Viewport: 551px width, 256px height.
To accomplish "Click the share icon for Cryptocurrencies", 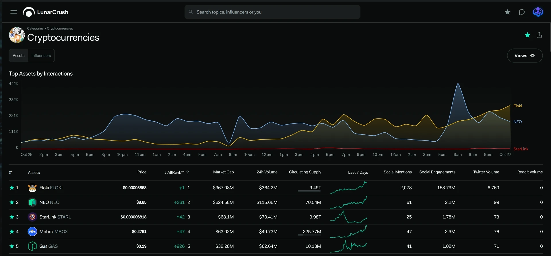I will (x=539, y=35).
